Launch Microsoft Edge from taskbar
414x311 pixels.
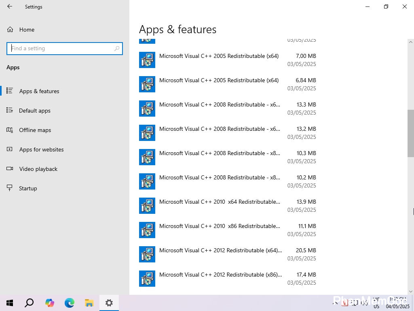[70, 303]
